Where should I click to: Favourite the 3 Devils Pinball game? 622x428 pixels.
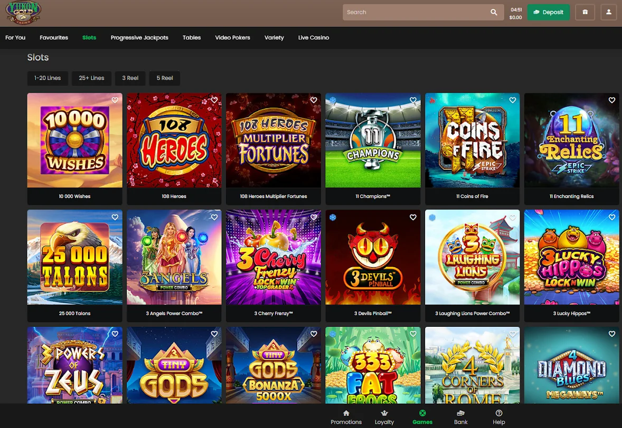click(413, 217)
